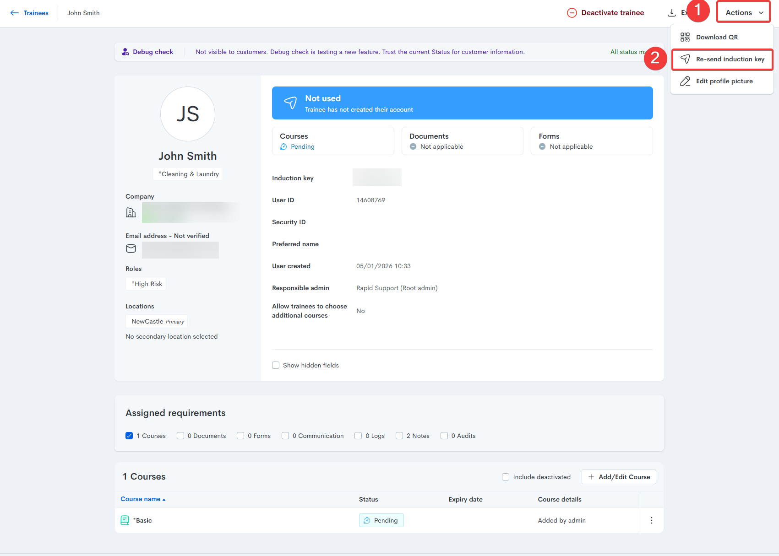Click the Debug check user icon
Screen dimensions: 779x556
[x=125, y=52]
